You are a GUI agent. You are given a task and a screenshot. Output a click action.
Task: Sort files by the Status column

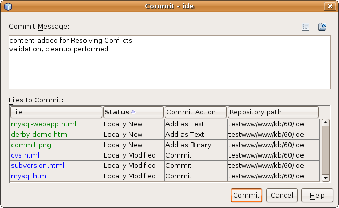(x=133, y=112)
